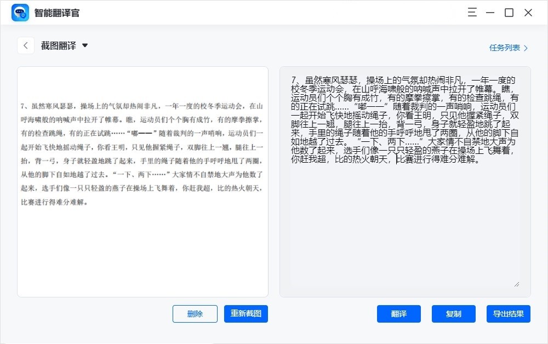The height and width of the screenshot is (344, 548).
Task: Click the back arrow beside 截图翻译
Action: 26,45
